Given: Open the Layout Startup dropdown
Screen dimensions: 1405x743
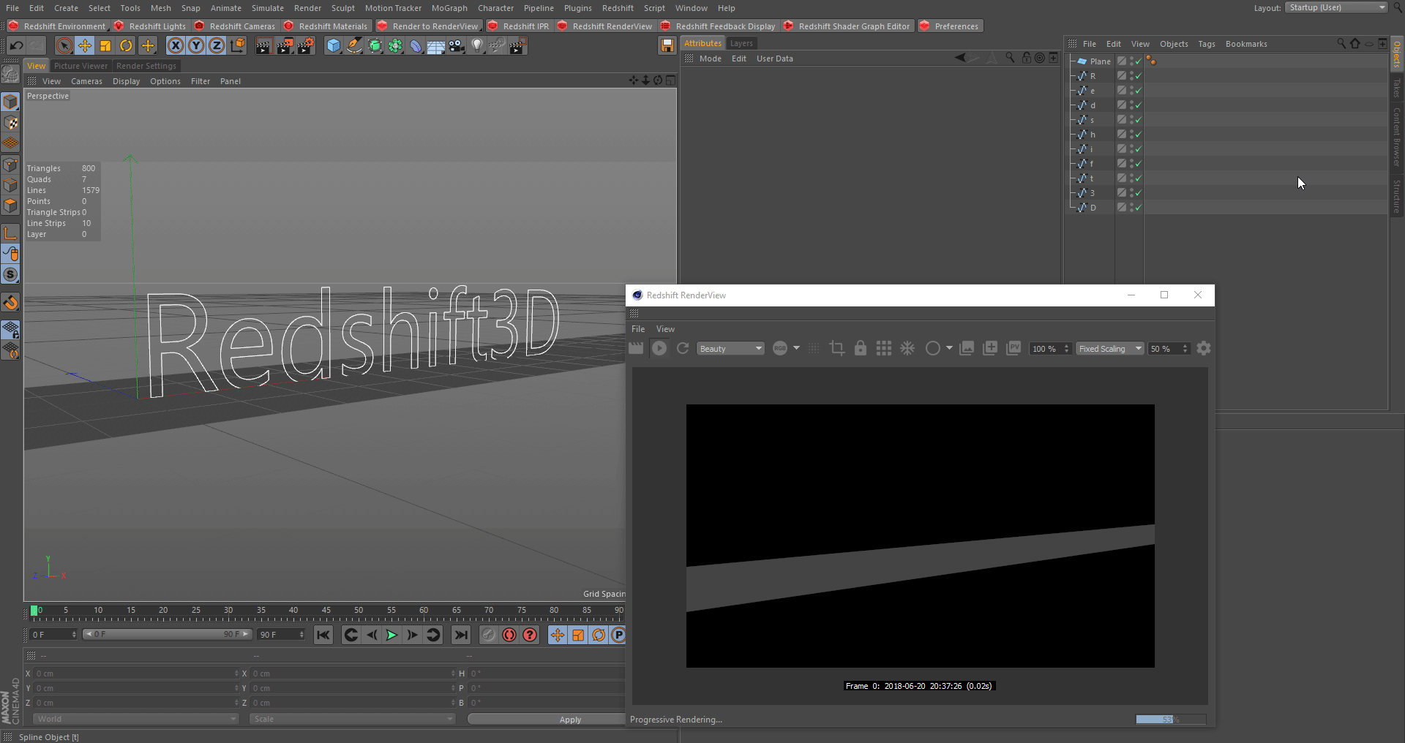Looking at the screenshot, I should point(1336,7).
